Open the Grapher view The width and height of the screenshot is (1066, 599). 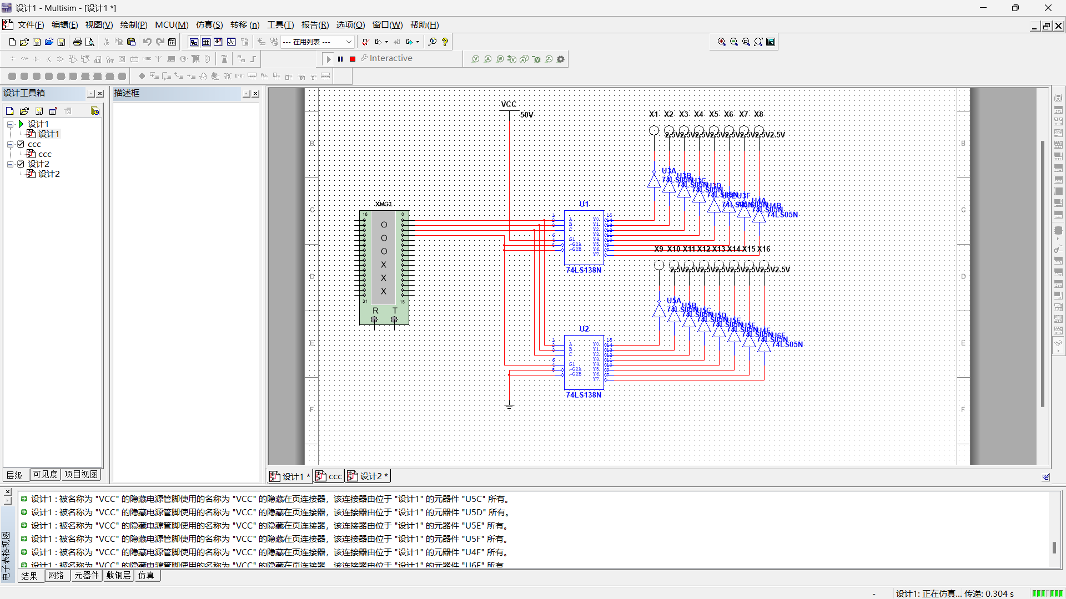pos(231,42)
